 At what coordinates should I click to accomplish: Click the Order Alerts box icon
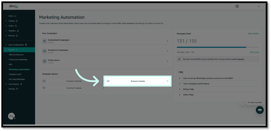click(44, 61)
